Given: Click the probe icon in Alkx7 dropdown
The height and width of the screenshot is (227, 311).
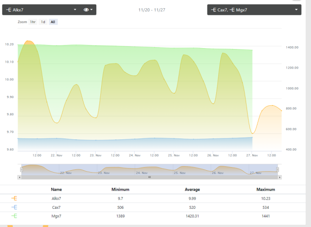Looking at the screenshot, I should tap(9, 10).
